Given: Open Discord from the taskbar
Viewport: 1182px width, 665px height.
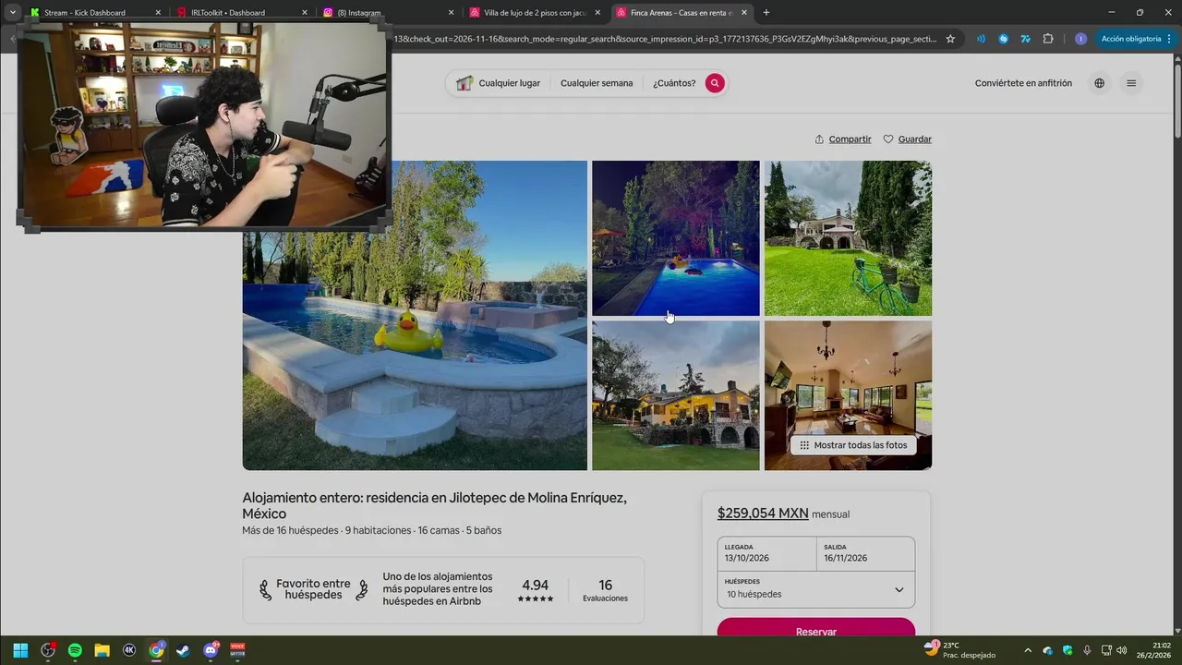Looking at the screenshot, I should click(x=211, y=650).
